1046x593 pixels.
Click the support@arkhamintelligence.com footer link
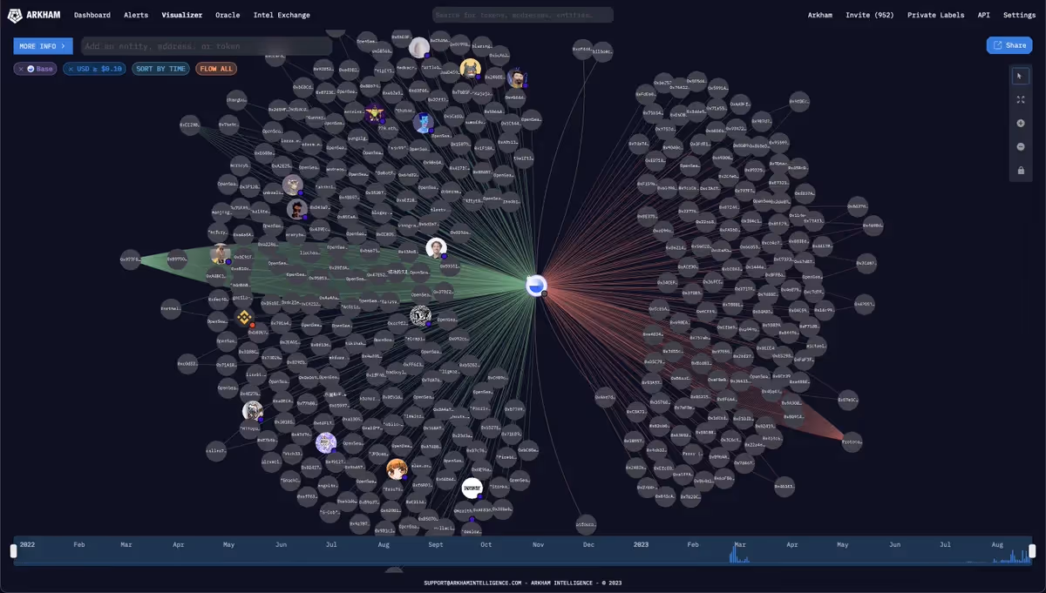coord(472,583)
